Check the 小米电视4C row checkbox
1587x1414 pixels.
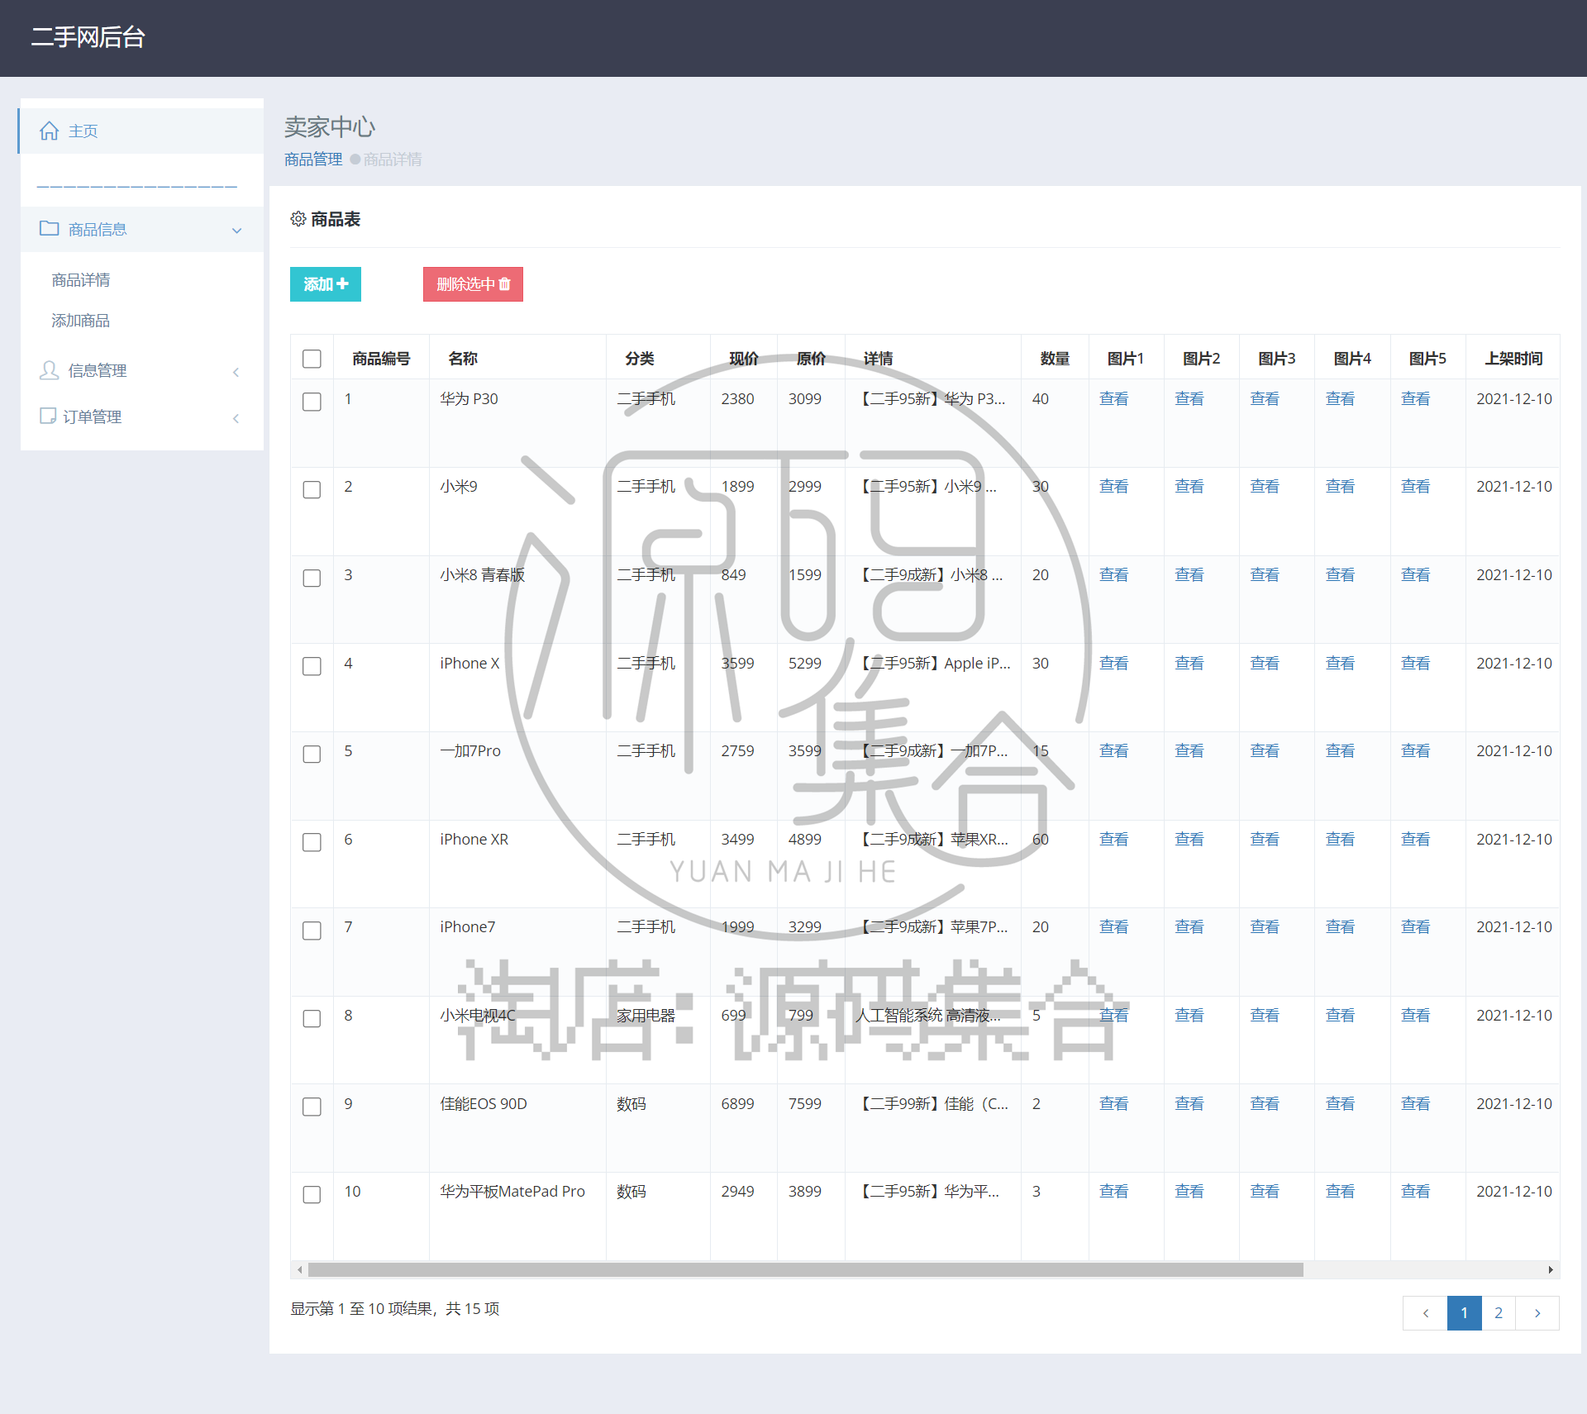pyautogui.click(x=312, y=1018)
